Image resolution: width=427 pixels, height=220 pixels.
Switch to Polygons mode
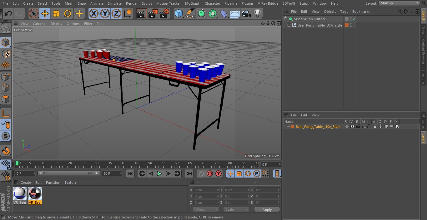point(6,100)
